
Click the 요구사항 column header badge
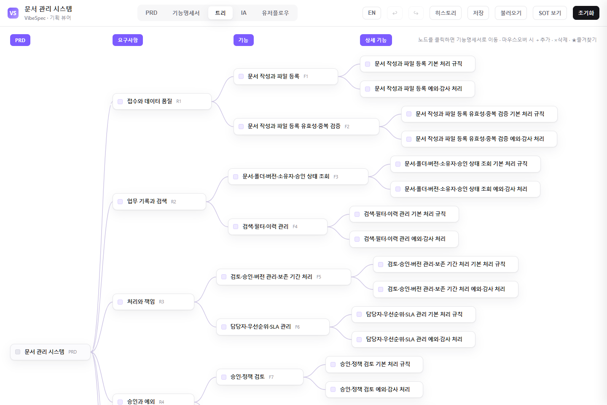click(128, 40)
